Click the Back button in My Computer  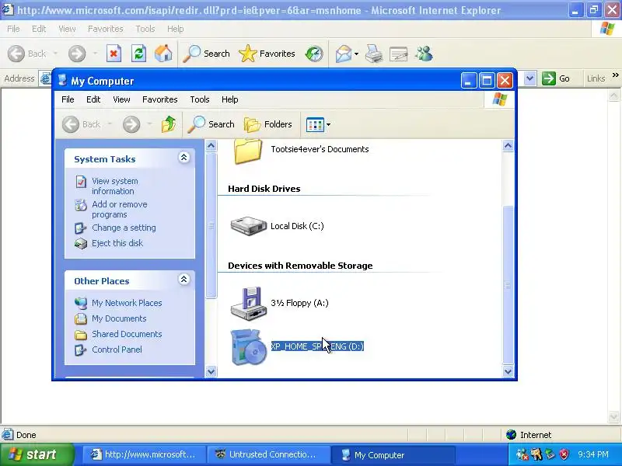pos(82,124)
